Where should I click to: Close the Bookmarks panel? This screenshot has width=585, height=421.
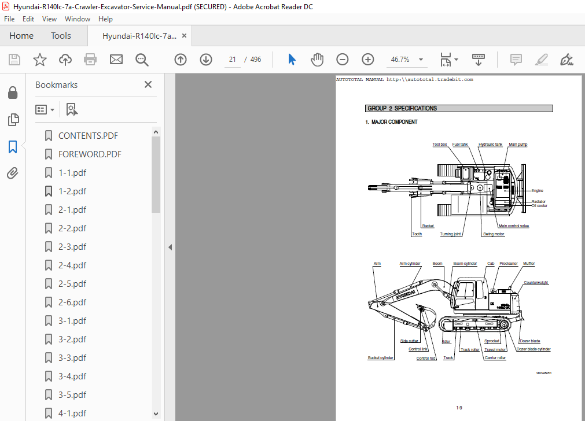click(148, 84)
